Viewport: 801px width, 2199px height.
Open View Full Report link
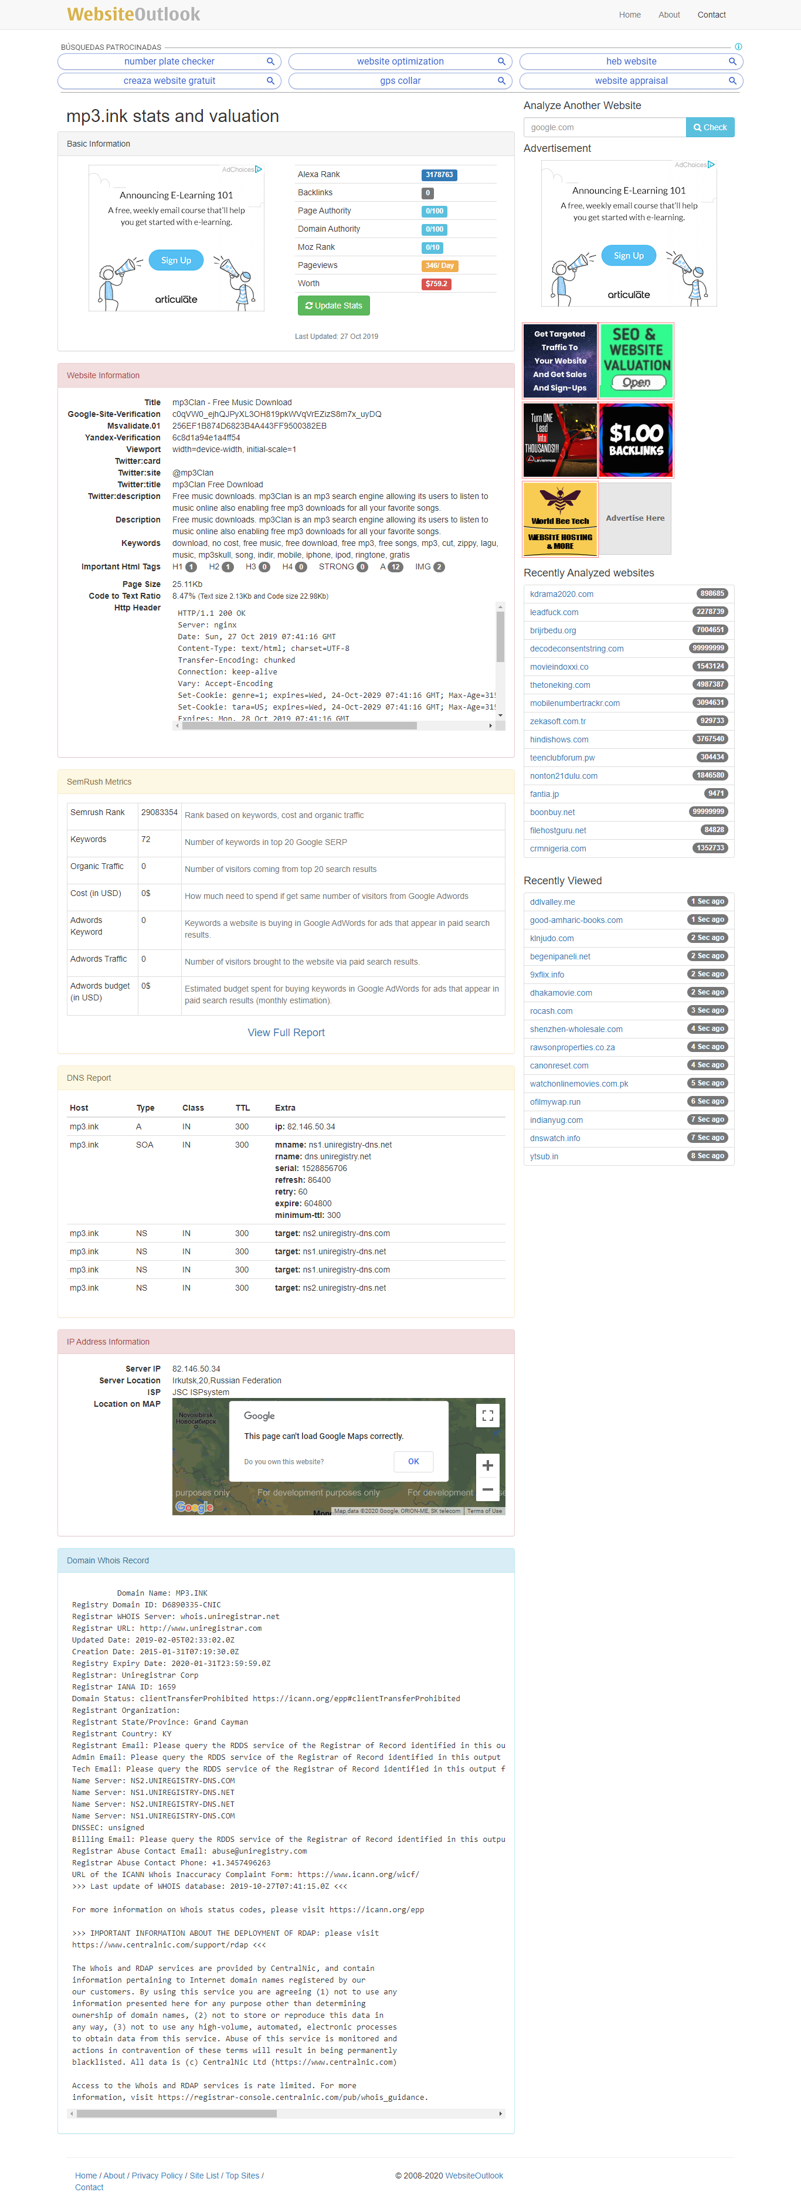pyautogui.click(x=286, y=1032)
